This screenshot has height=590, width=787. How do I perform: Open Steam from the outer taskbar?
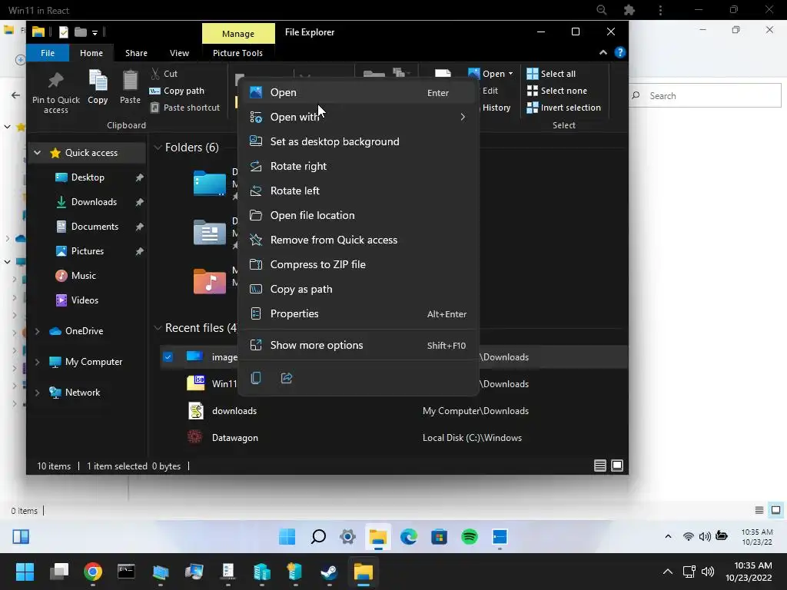(329, 572)
